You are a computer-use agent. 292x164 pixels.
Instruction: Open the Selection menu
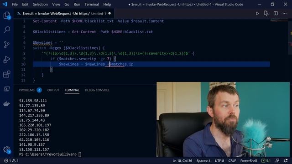(40, 4)
